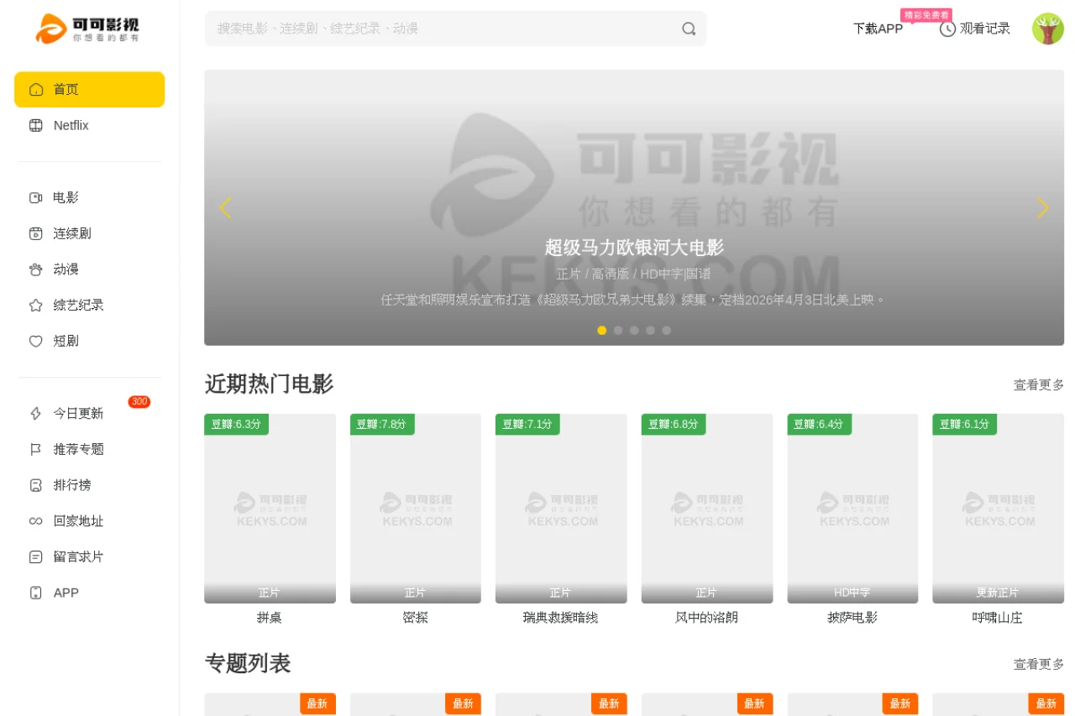Click the 披萨电影 title text
Image resolution: width=1075 pixels, height=716 pixels.
point(852,618)
